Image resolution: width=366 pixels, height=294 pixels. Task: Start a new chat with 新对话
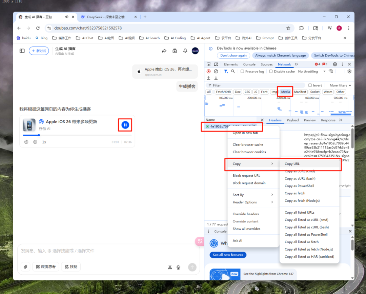tap(39, 51)
